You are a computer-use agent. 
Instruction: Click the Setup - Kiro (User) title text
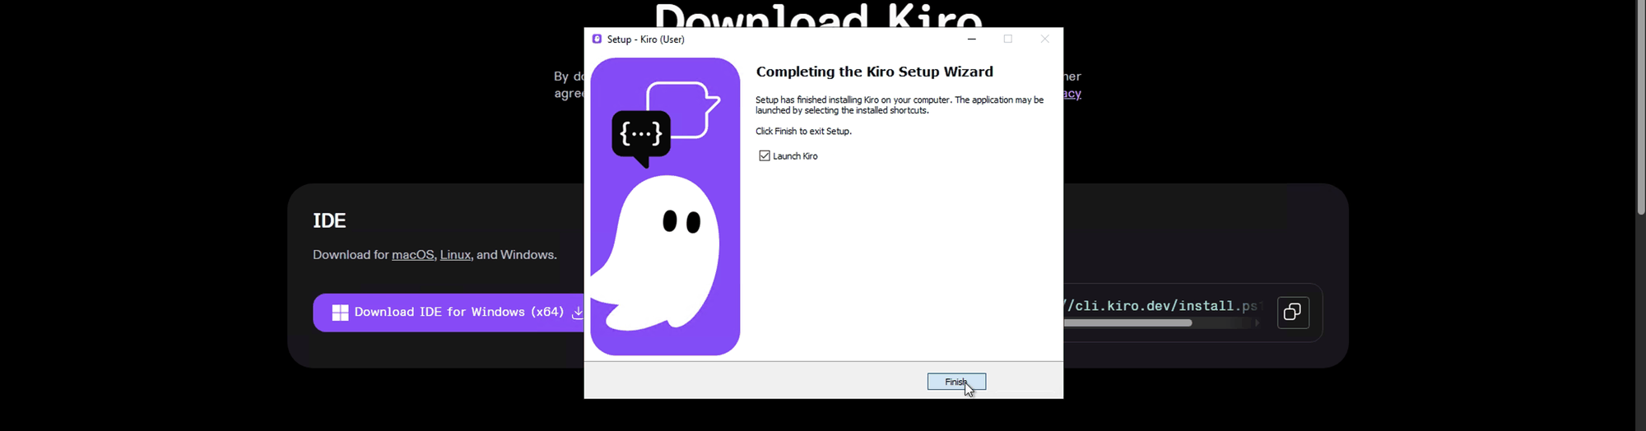(646, 39)
